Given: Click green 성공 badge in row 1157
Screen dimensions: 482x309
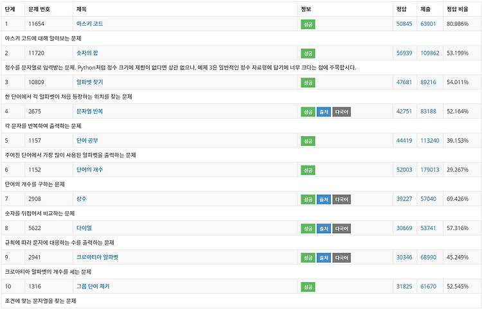Looking at the screenshot, I should tap(308, 141).
